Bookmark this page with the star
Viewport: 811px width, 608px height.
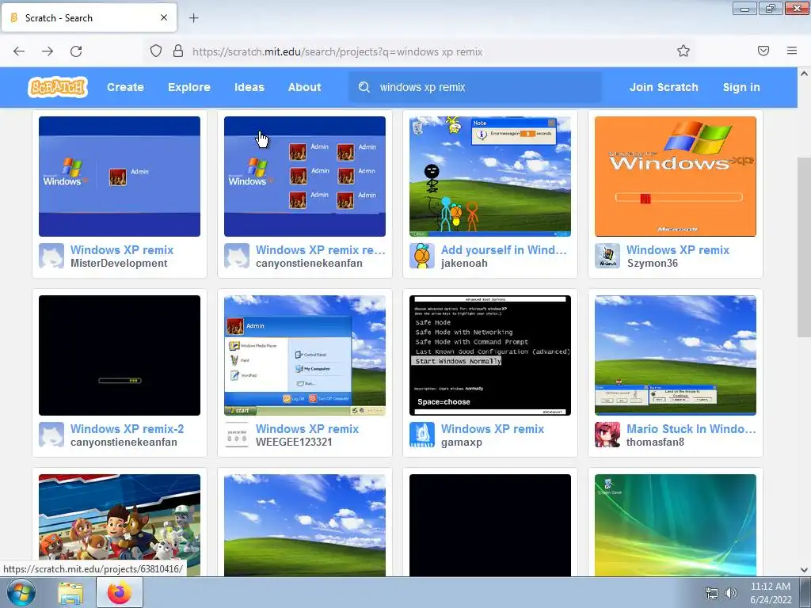(x=683, y=51)
